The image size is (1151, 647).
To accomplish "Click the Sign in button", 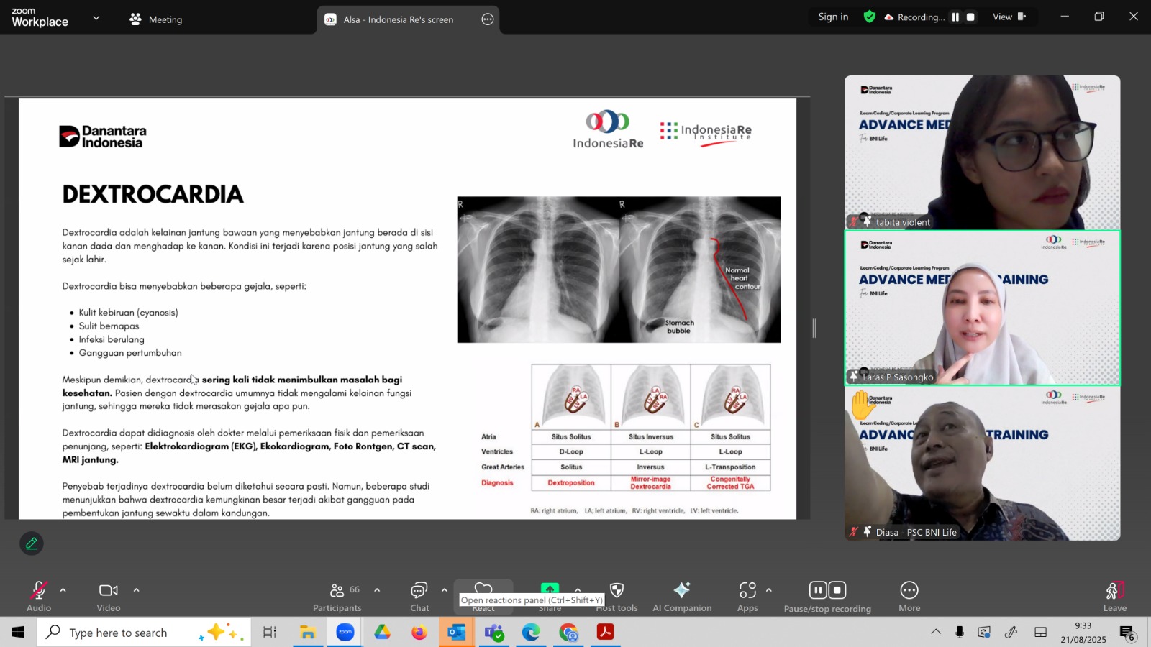I will tap(833, 17).
